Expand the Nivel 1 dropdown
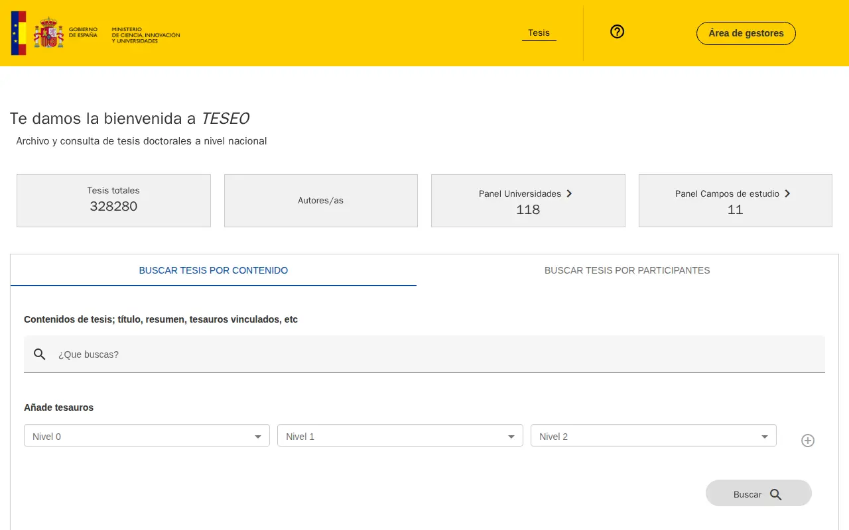Image resolution: width=849 pixels, height=530 pixels. (x=400, y=435)
